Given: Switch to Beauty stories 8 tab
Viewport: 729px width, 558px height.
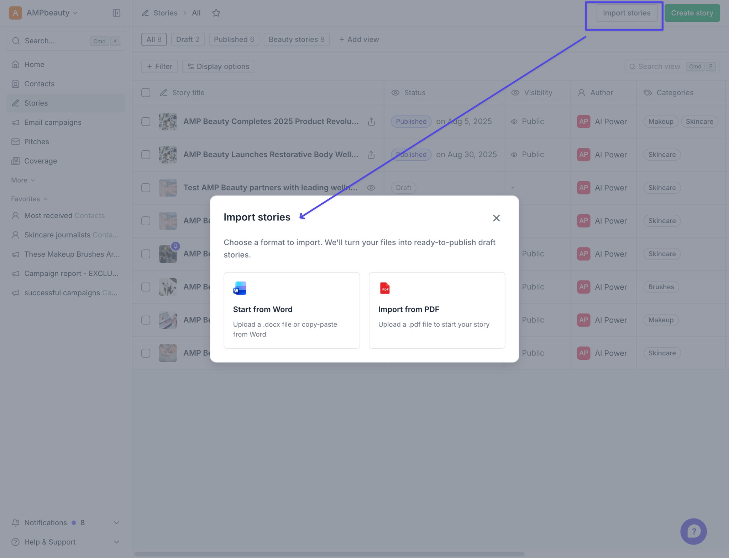Looking at the screenshot, I should tap(297, 39).
